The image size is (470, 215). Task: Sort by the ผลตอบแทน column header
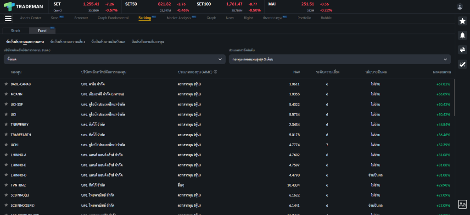point(442,72)
